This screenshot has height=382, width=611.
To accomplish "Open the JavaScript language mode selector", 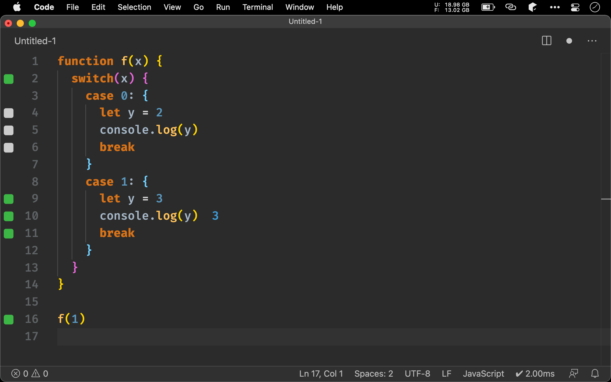I will tap(483, 373).
